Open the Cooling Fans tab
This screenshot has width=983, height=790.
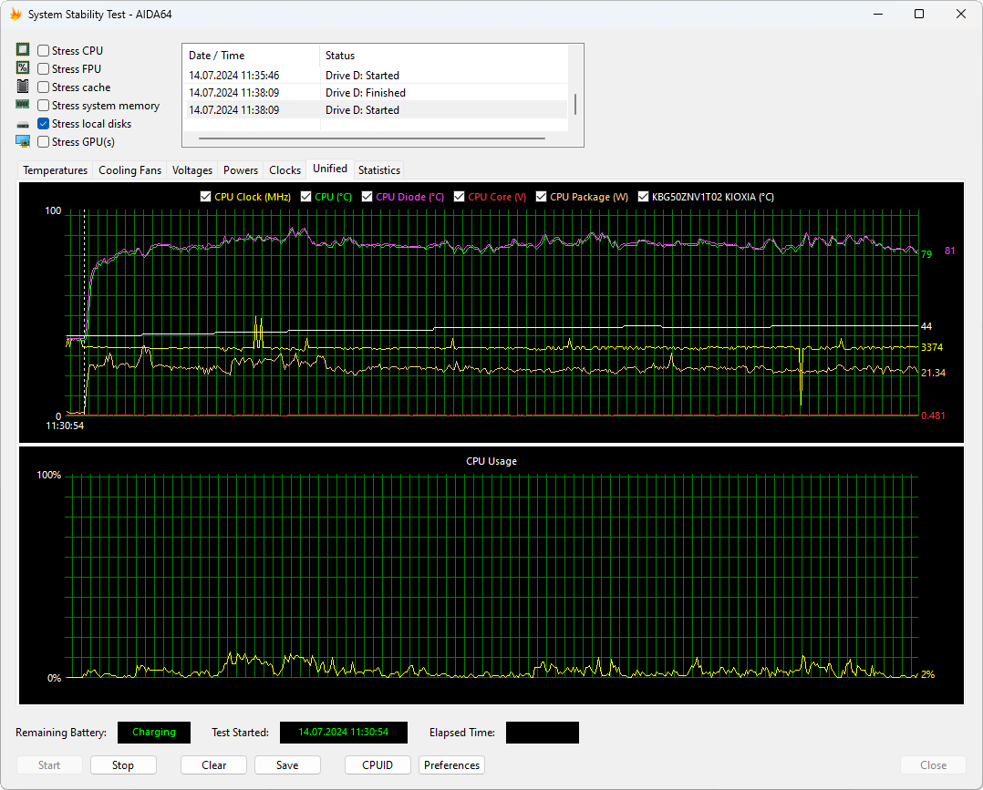129,170
